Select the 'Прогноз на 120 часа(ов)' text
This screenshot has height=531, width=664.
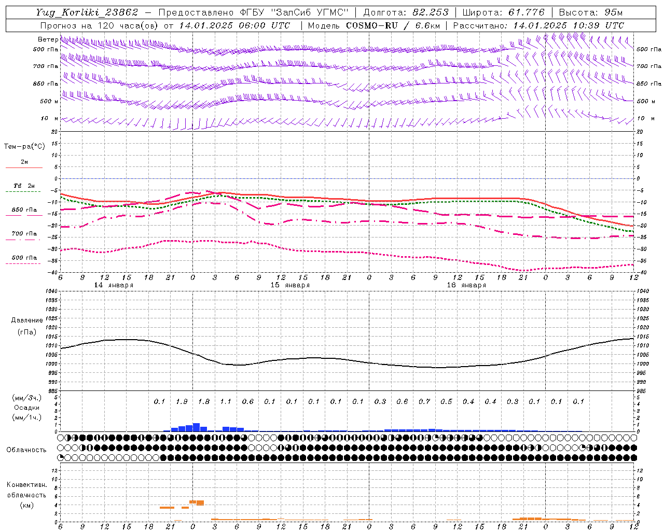click(x=100, y=25)
